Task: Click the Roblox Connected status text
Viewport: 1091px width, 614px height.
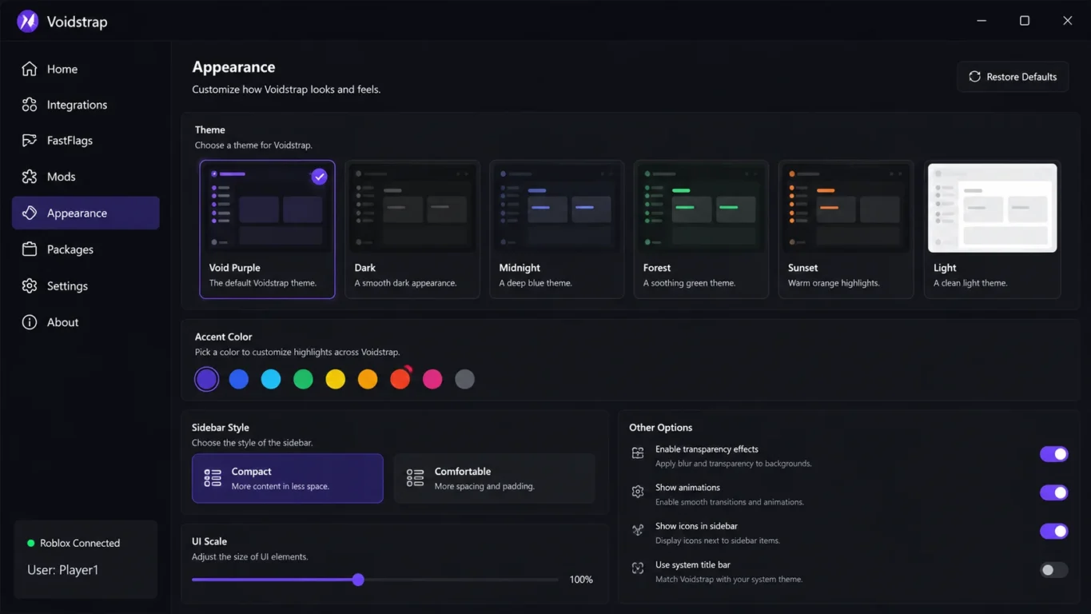Action: tap(80, 543)
